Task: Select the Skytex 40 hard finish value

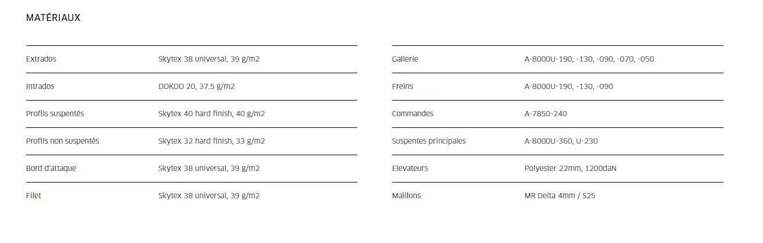Action: coord(212,114)
